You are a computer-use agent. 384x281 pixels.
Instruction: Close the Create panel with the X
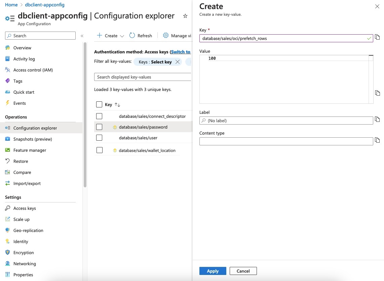(x=377, y=6)
